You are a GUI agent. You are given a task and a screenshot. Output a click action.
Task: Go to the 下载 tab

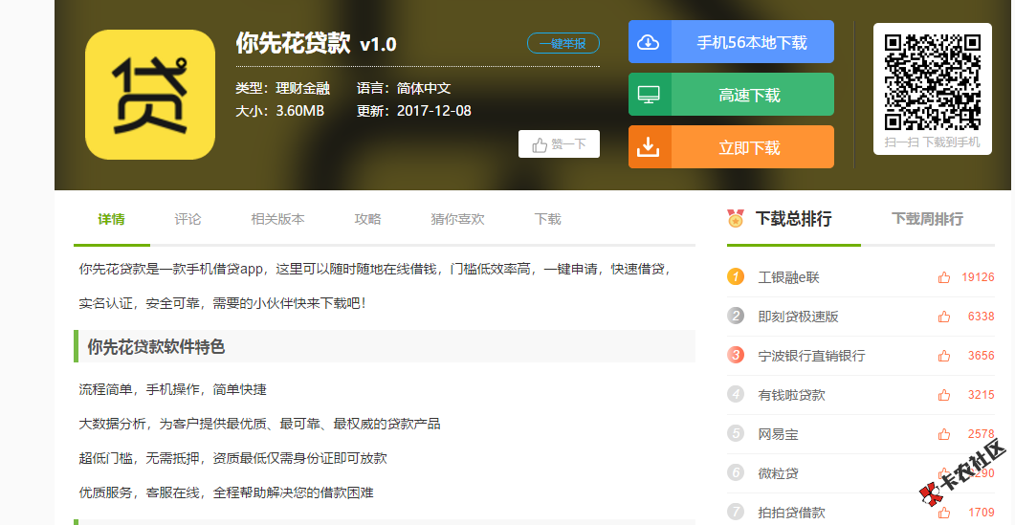click(547, 219)
